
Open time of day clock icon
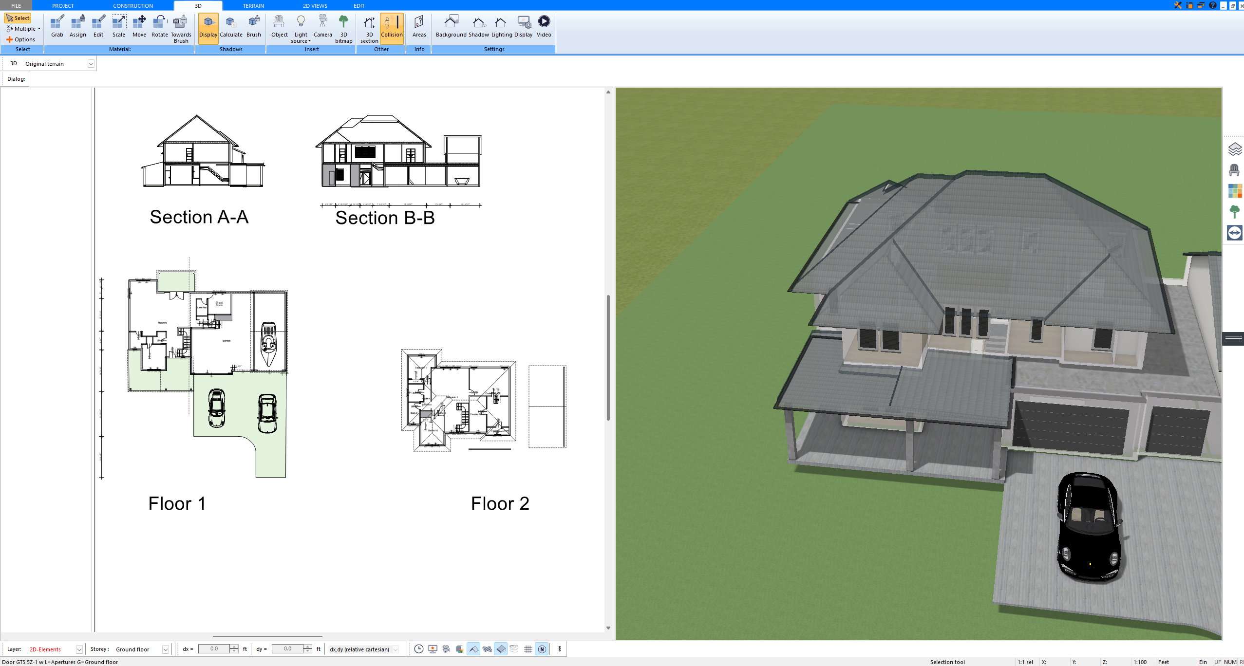[418, 649]
